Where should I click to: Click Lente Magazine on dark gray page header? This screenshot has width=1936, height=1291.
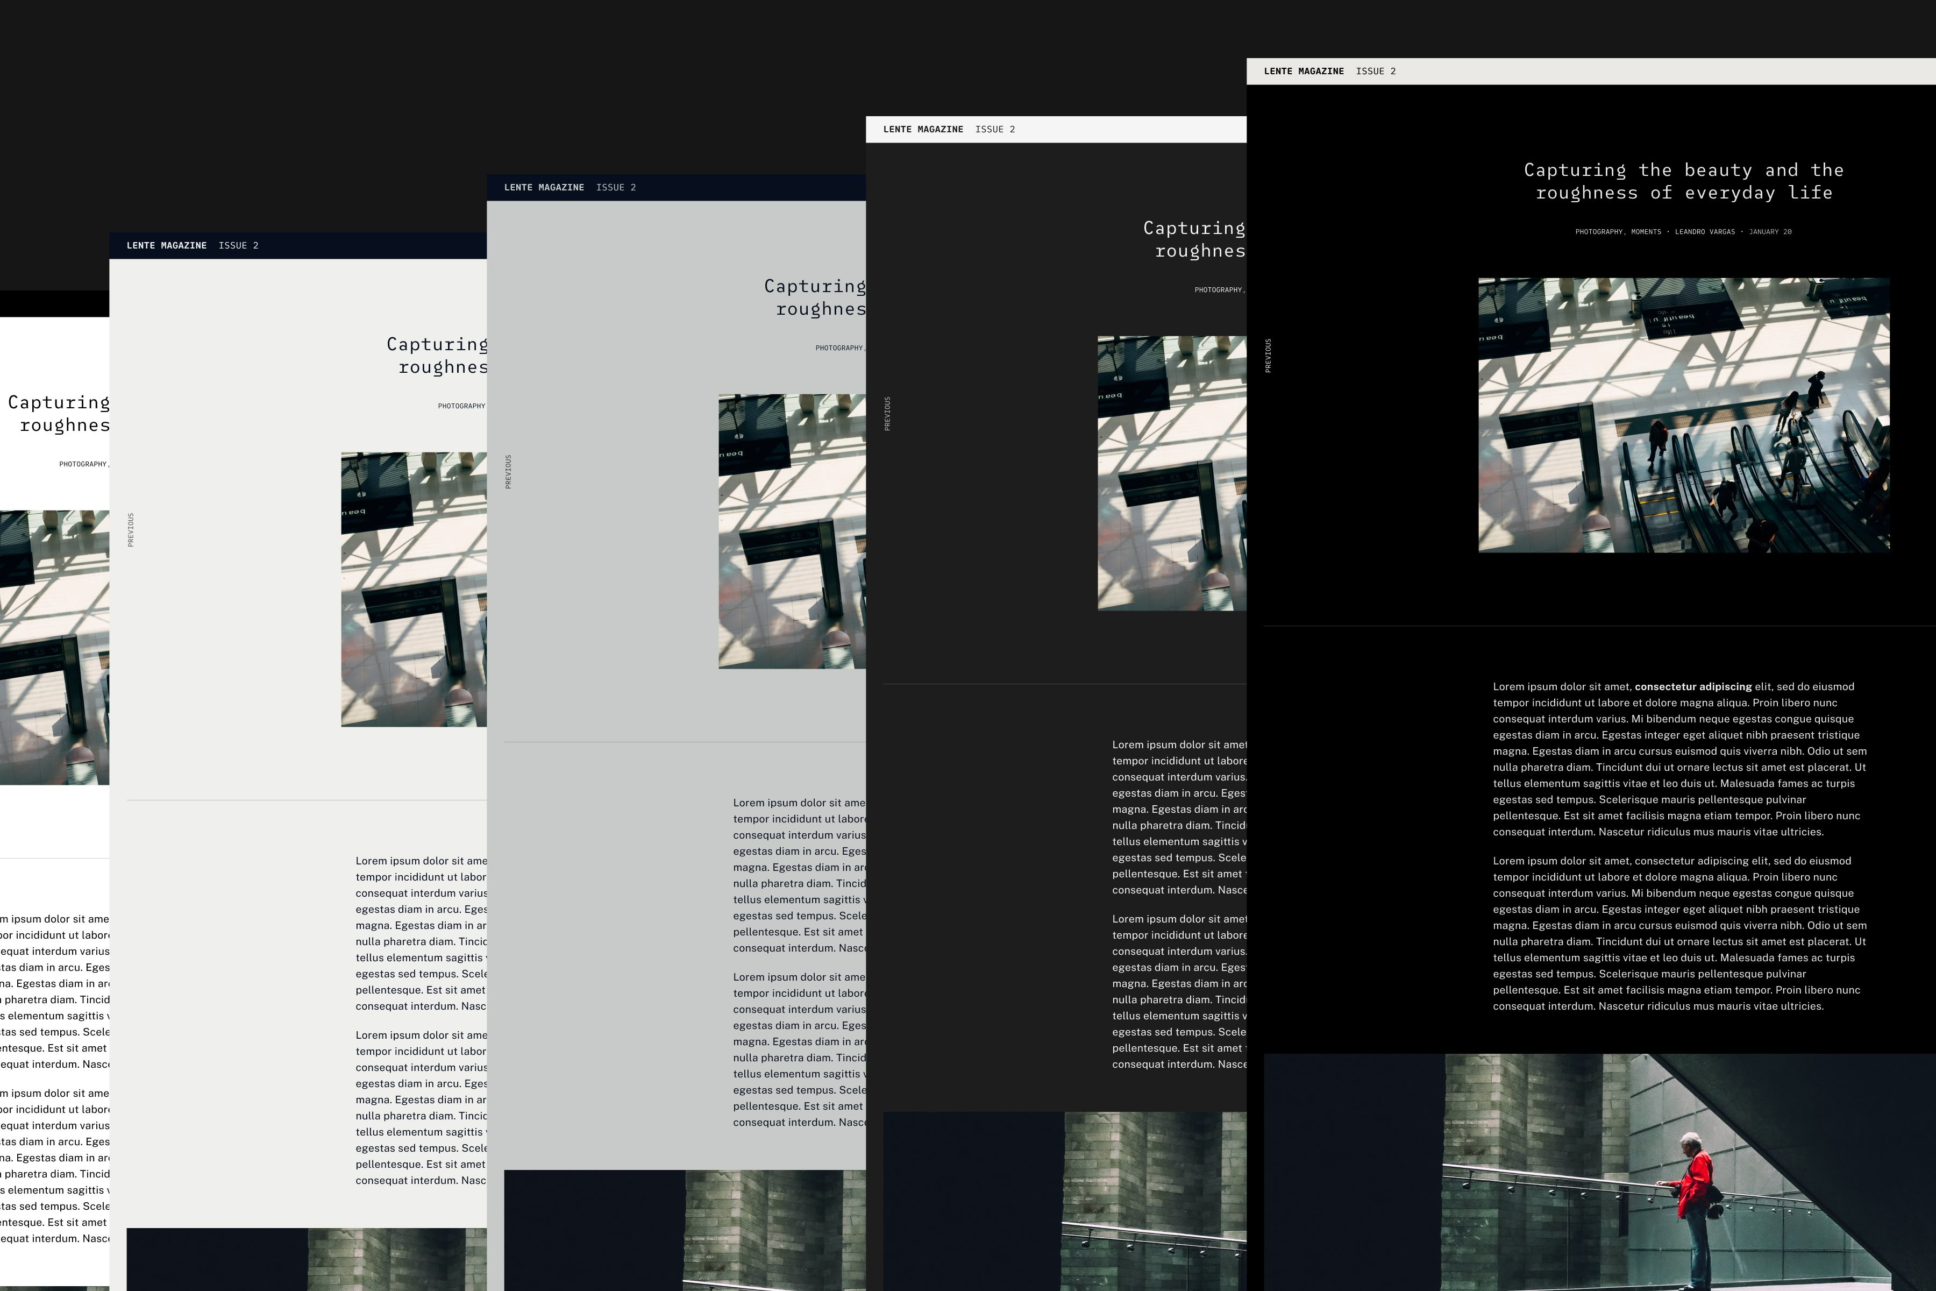(x=923, y=129)
